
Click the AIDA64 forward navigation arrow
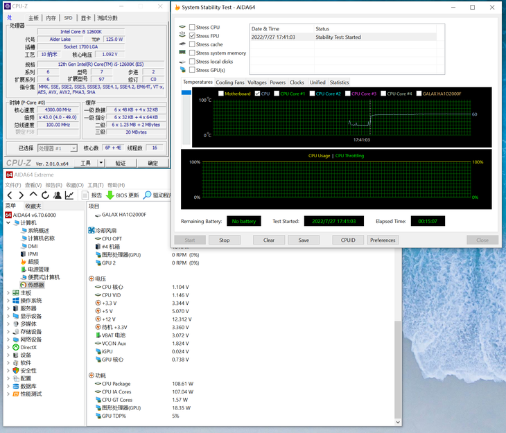21,195
